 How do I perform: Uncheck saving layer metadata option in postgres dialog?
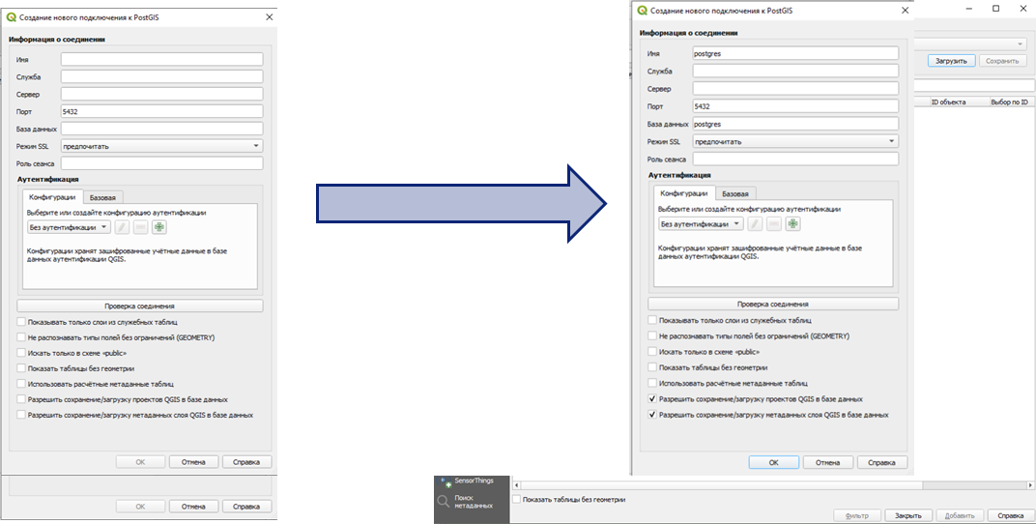[652, 415]
